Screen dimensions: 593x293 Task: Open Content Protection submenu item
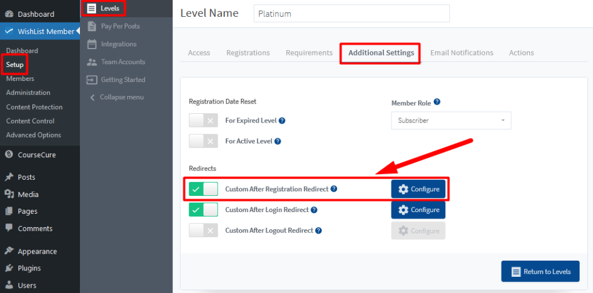(34, 107)
